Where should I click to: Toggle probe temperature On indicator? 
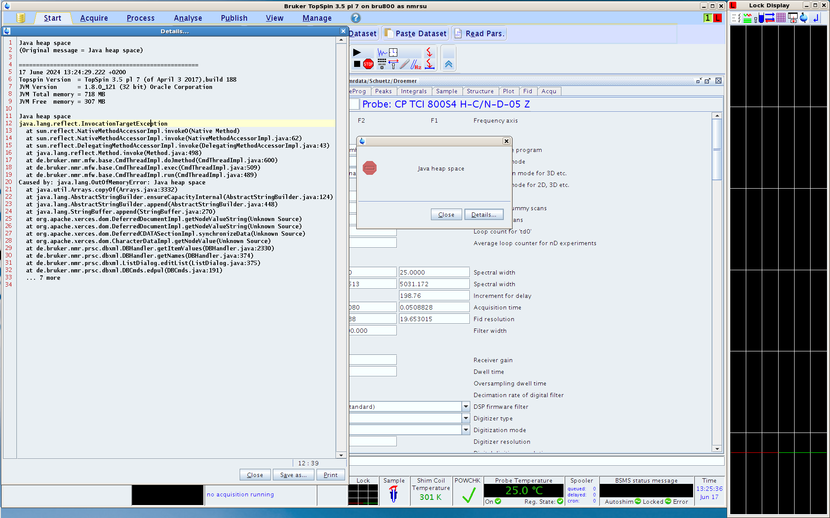pyautogui.click(x=497, y=501)
